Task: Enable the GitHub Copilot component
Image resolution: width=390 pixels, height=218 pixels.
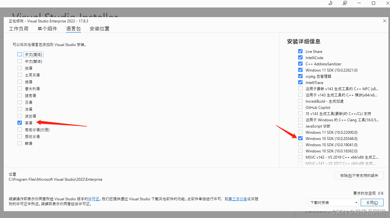Action: click(300, 107)
